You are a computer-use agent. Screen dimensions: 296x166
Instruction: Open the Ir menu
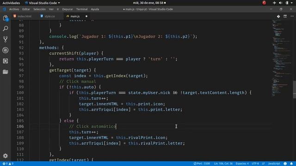[x=58, y=9]
